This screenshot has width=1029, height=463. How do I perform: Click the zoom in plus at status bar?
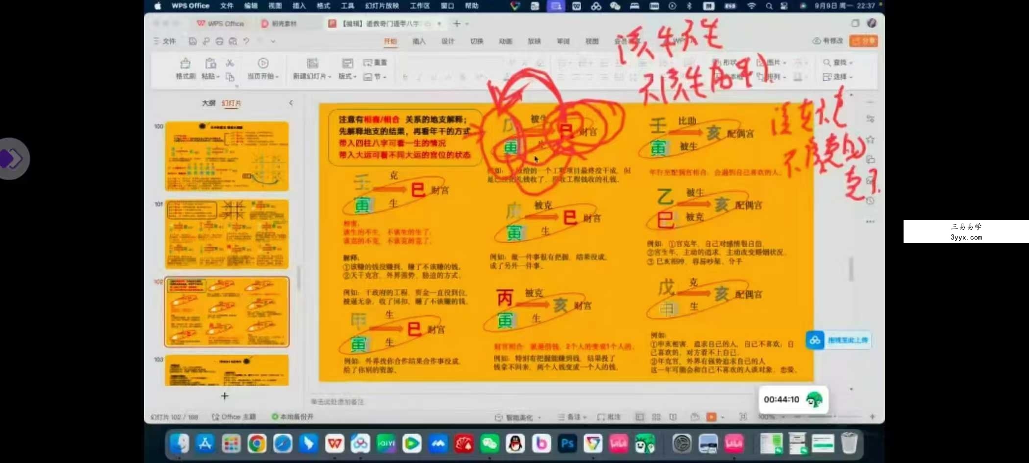872,417
